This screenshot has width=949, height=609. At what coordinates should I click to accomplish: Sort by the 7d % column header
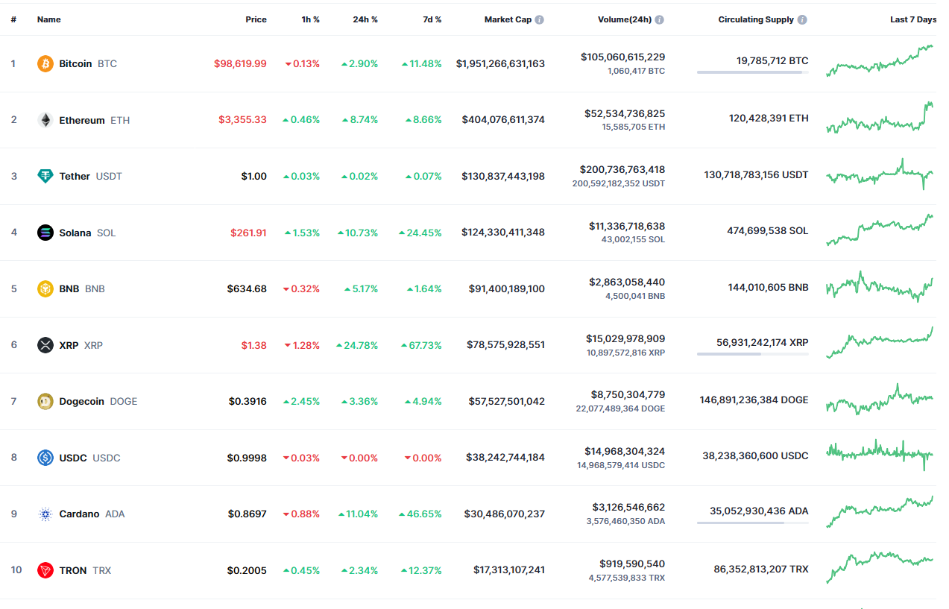pyautogui.click(x=432, y=19)
